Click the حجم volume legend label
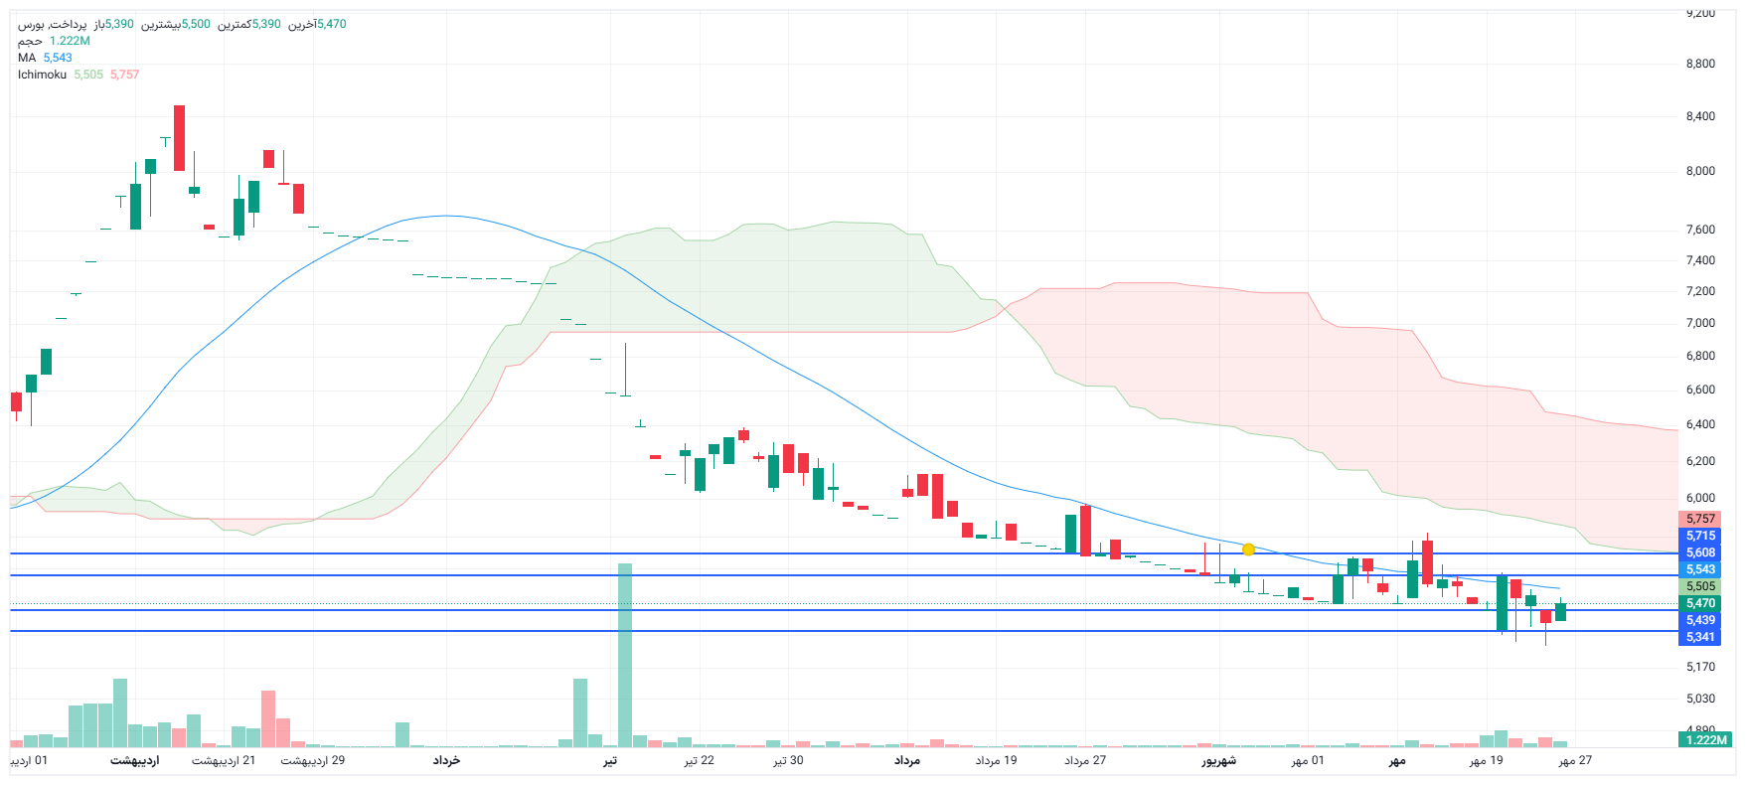This screenshot has height=785, width=1746. 30,41
